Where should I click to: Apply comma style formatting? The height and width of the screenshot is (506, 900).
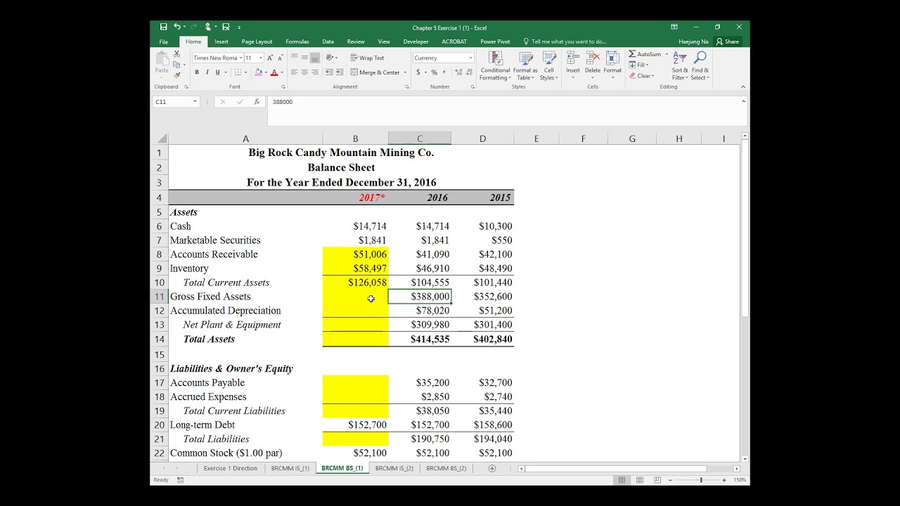[x=444, y=72]
